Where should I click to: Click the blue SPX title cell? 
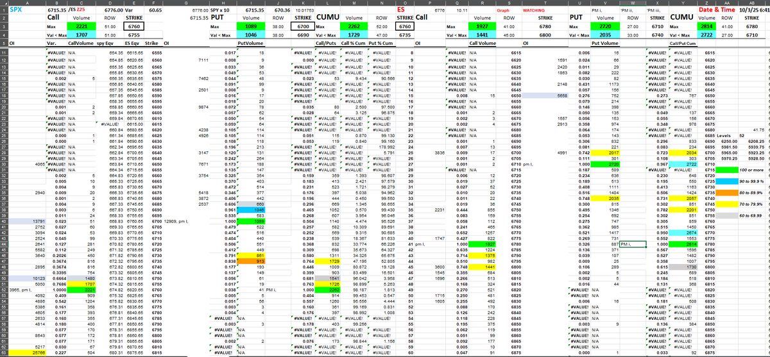point(26,10)
